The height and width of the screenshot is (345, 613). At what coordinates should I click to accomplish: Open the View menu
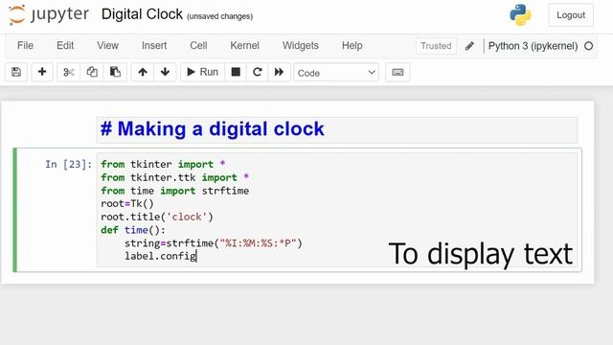click(x=107, y=45)
